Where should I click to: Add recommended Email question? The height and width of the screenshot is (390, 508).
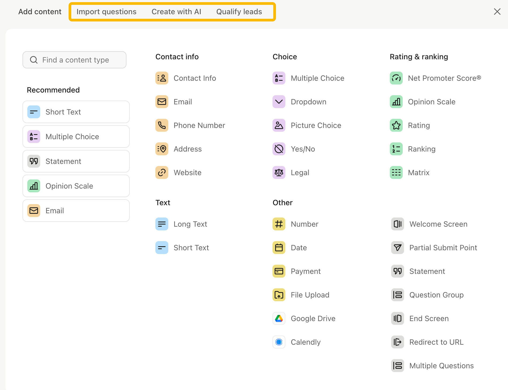pos(76,211)
